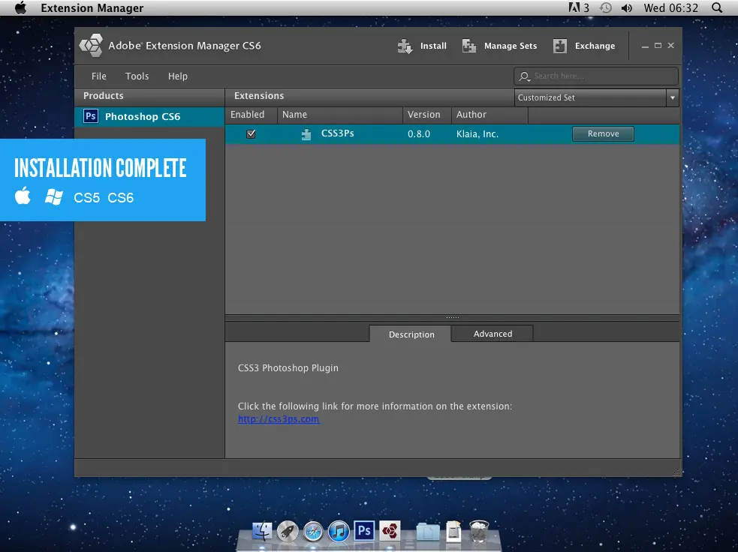Click the Exchange label
The image size is (738, 552).
[x=595, y=46]
